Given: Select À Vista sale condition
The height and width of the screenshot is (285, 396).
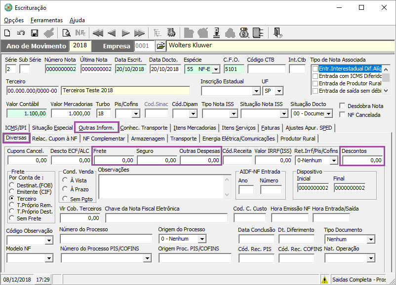Looking at the screenshot, I should (65, 180).
